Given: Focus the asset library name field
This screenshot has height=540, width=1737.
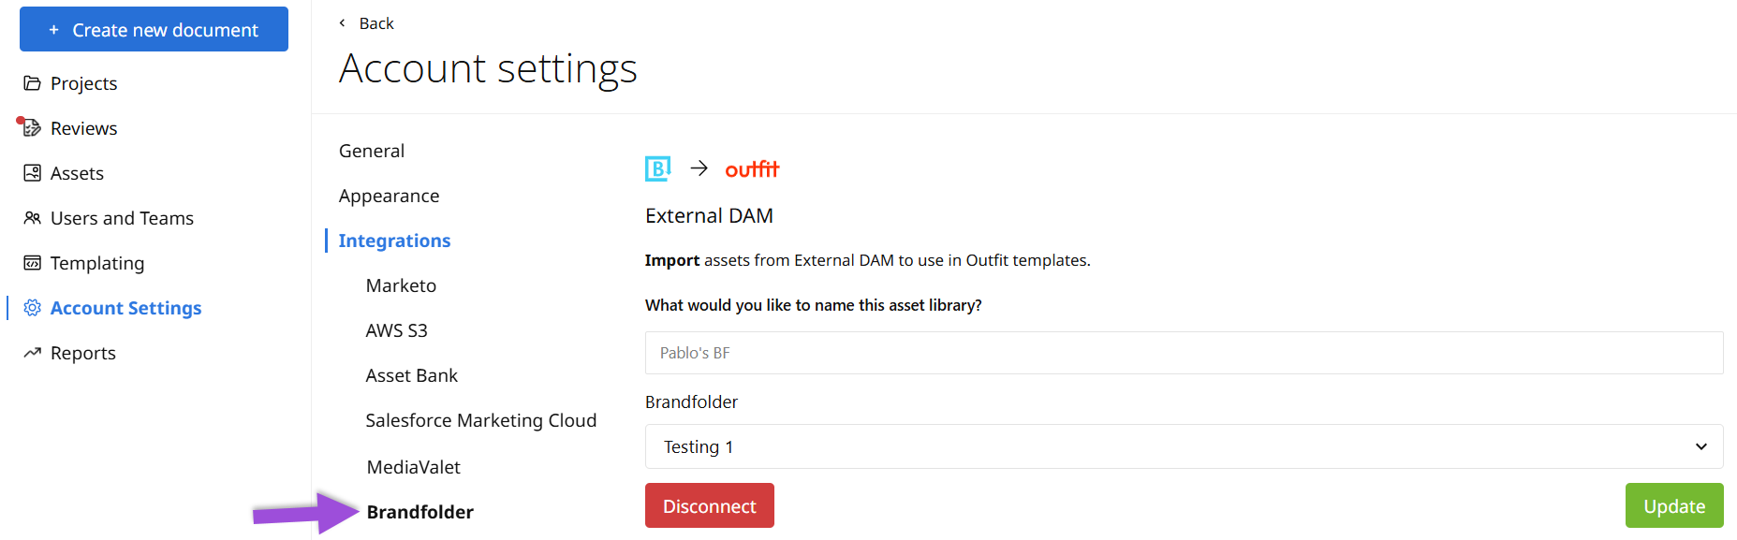Looking at the screenshot, I should click(1184, 353).
